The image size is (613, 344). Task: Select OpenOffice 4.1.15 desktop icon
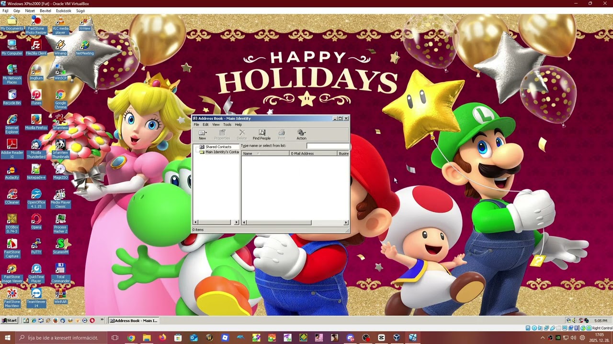pyautogui.click(x=36, y=199)
